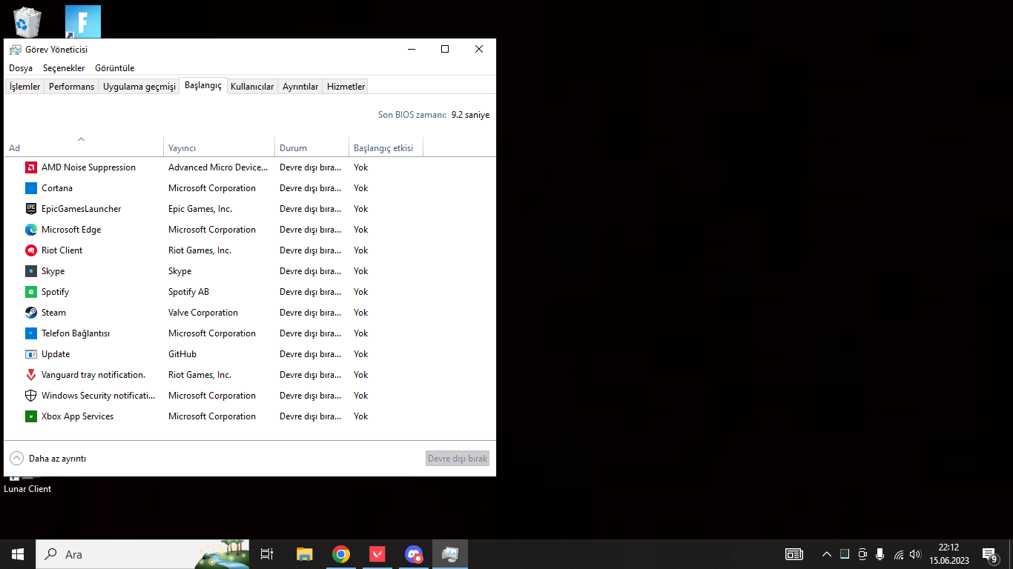Open News and Interests in the taskbar
The image size is (1013, 569).
click(x=794, y=554)
